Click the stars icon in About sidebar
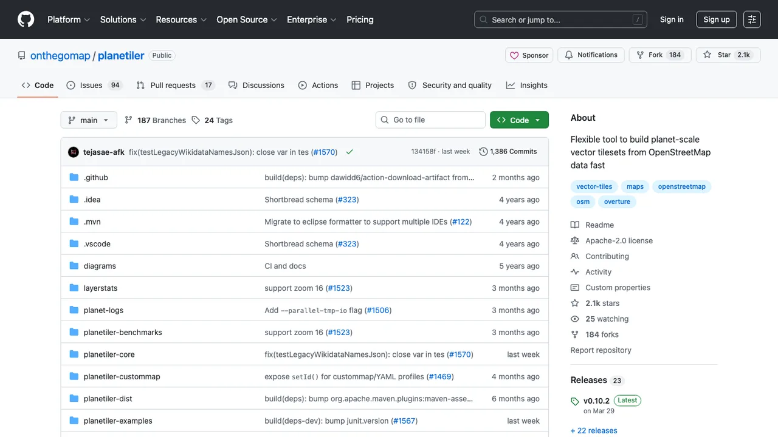Screen dimensions: 778x437 (575, 303)
